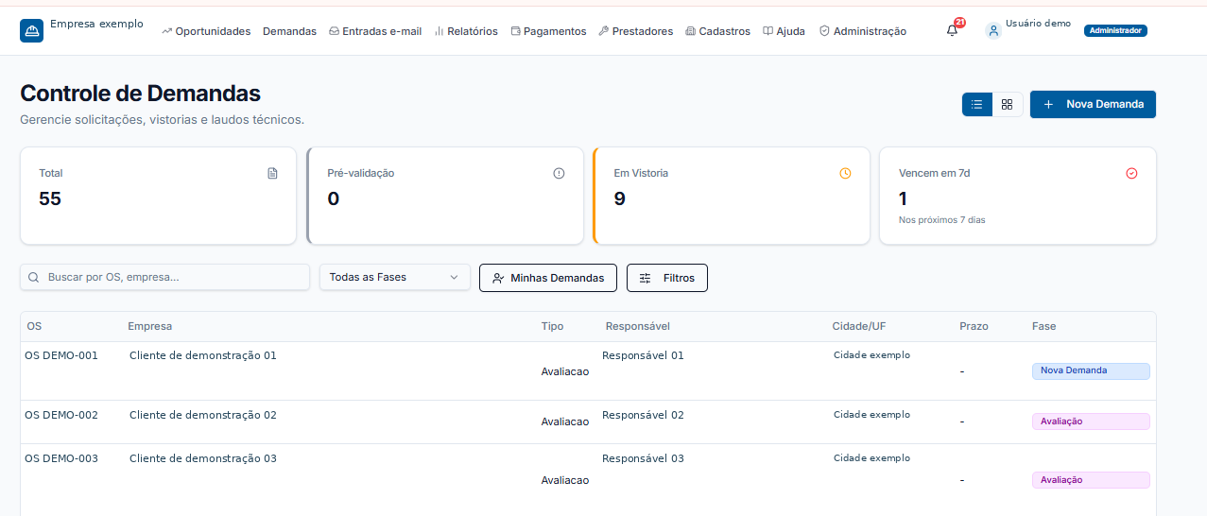Open the notifications bell icon
The width and height of the screenshot is (1207, 516).
(x=952, y=31)
